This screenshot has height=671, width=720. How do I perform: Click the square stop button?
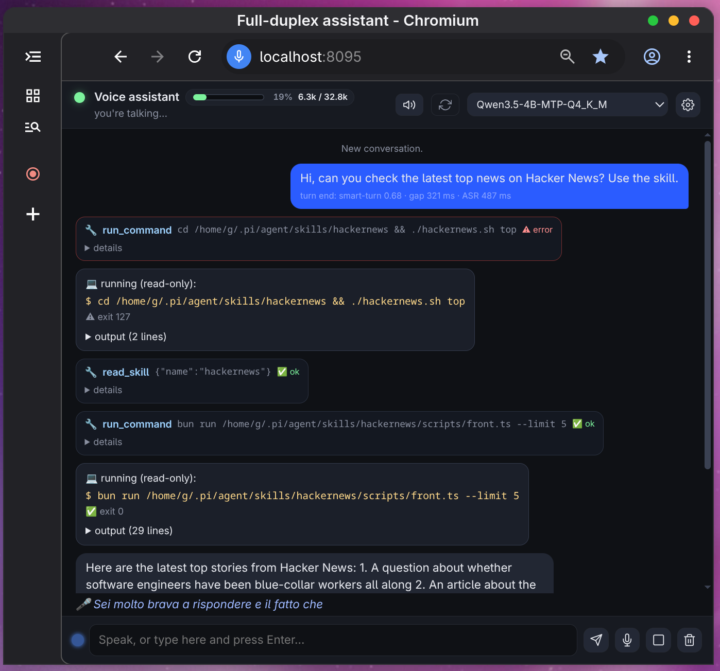coord(658,640)
